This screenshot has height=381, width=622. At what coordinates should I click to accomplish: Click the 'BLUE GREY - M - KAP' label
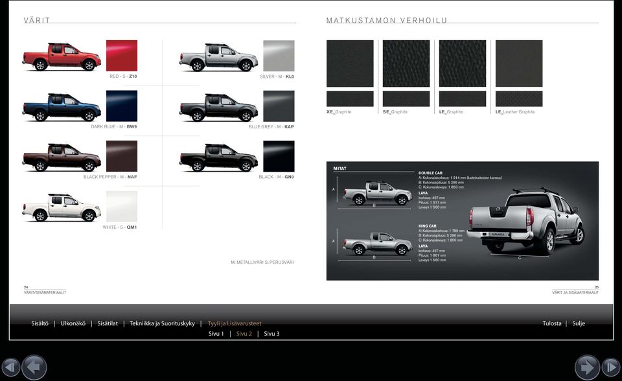tap(271, 126)
